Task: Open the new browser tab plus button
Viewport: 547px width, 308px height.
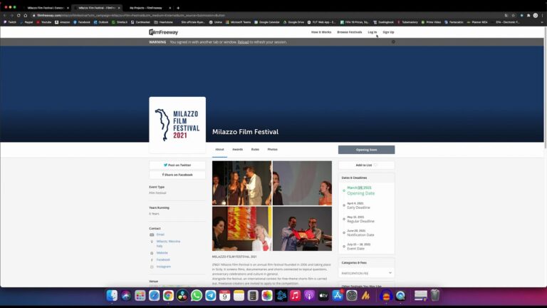Action: (178, 7)
